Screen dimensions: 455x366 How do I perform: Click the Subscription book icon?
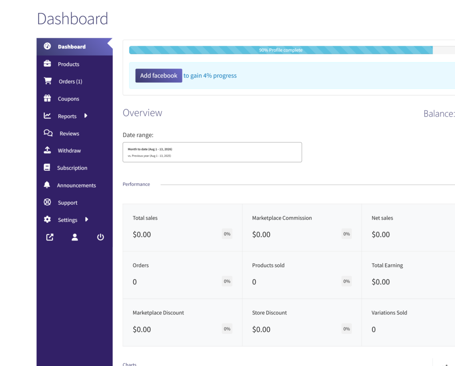coord(47,167)
